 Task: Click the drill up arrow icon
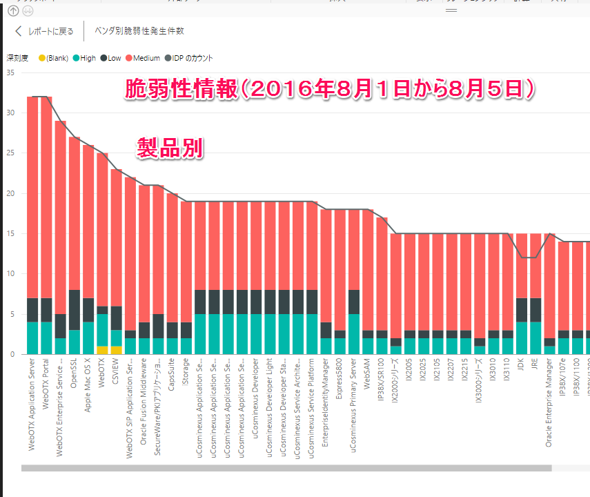point(13,11)
